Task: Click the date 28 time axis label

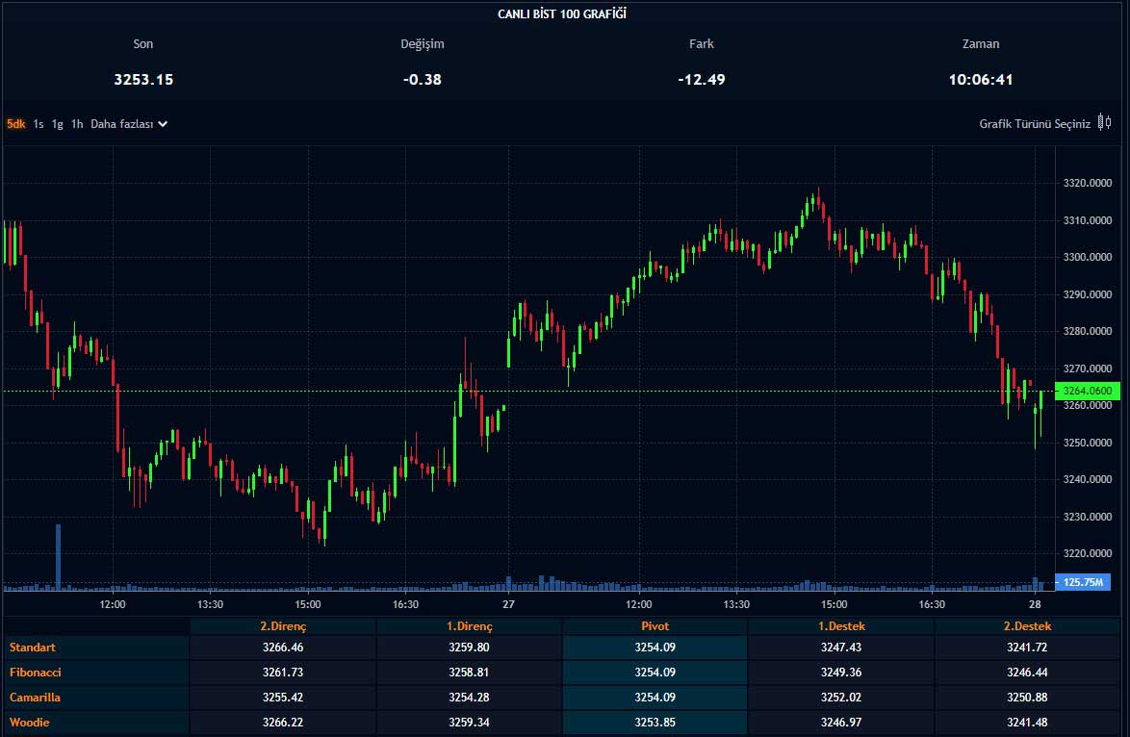Action: (1035, 604)
